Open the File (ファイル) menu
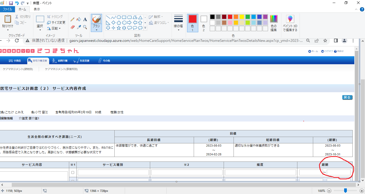 click(x=7, y=9)
